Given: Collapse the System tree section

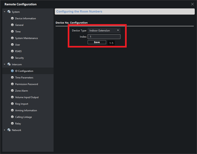Looking at the screenshot, I should 5,12.
